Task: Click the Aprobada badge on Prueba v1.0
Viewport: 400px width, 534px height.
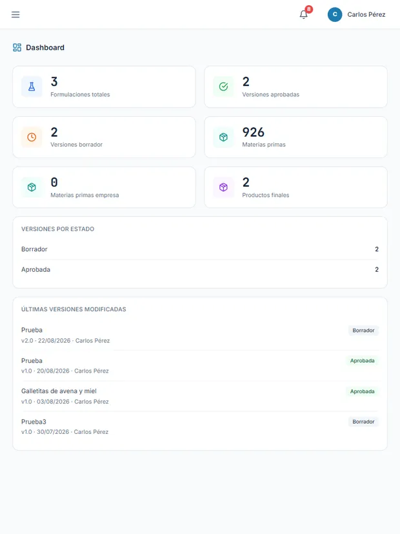Action: tap(362, 361)
